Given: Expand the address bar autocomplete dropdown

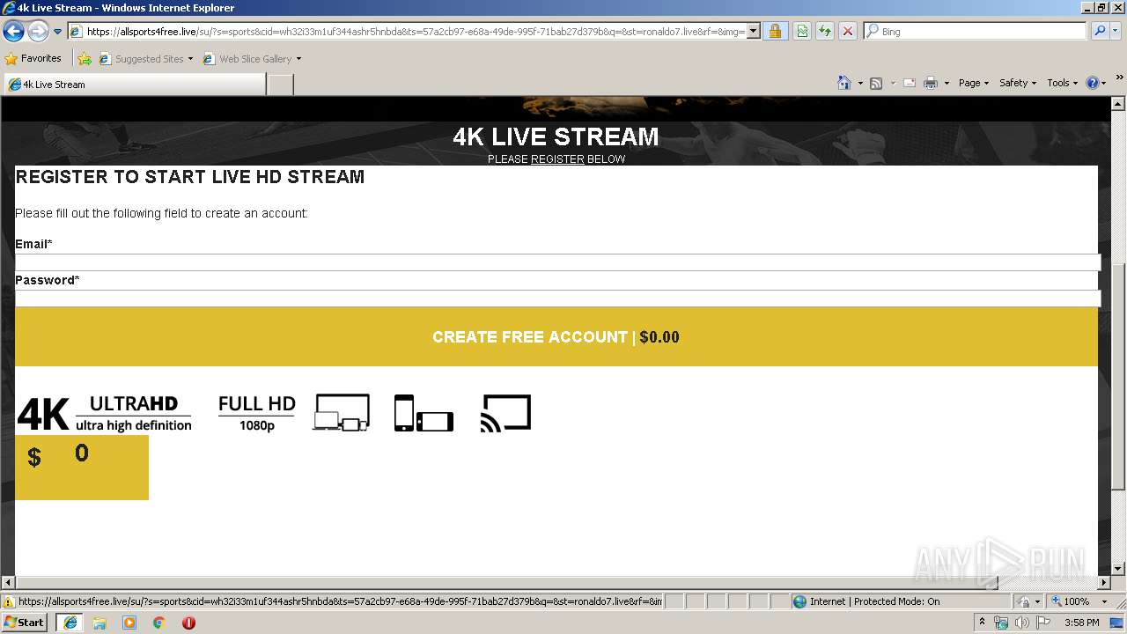Looking at the screenshot, I should 754,32.
